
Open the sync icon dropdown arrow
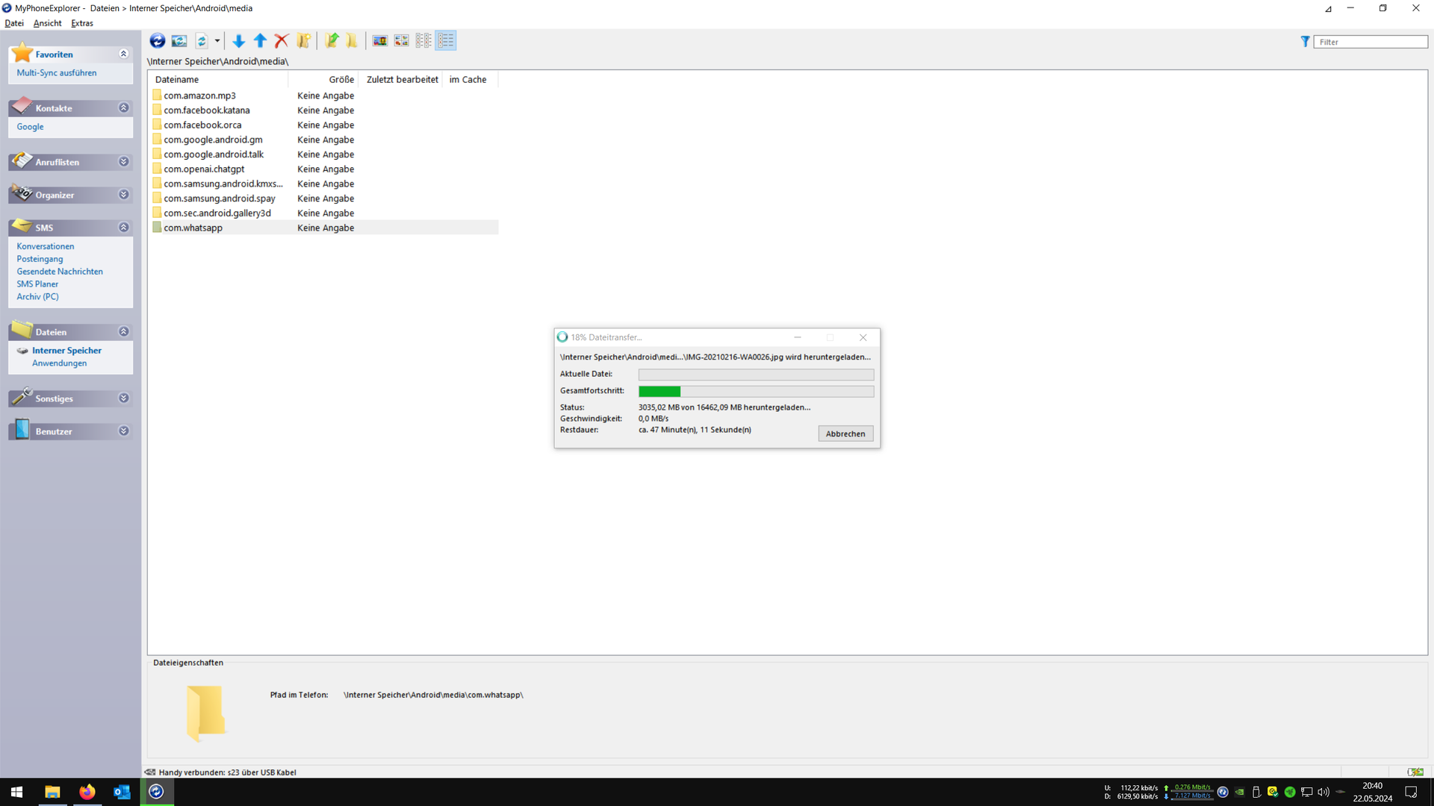[x=217, y=41]
